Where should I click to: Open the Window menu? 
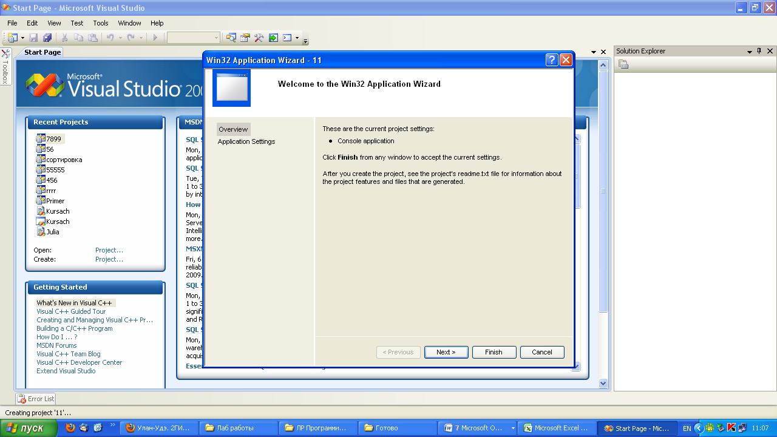(x=129, y=23)
